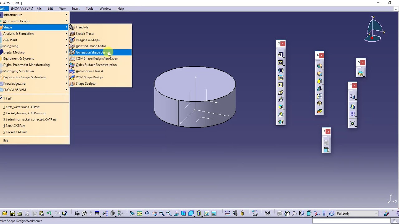Open recent file Racket.CATPart
399x224 pixels.
pos(34,132)
